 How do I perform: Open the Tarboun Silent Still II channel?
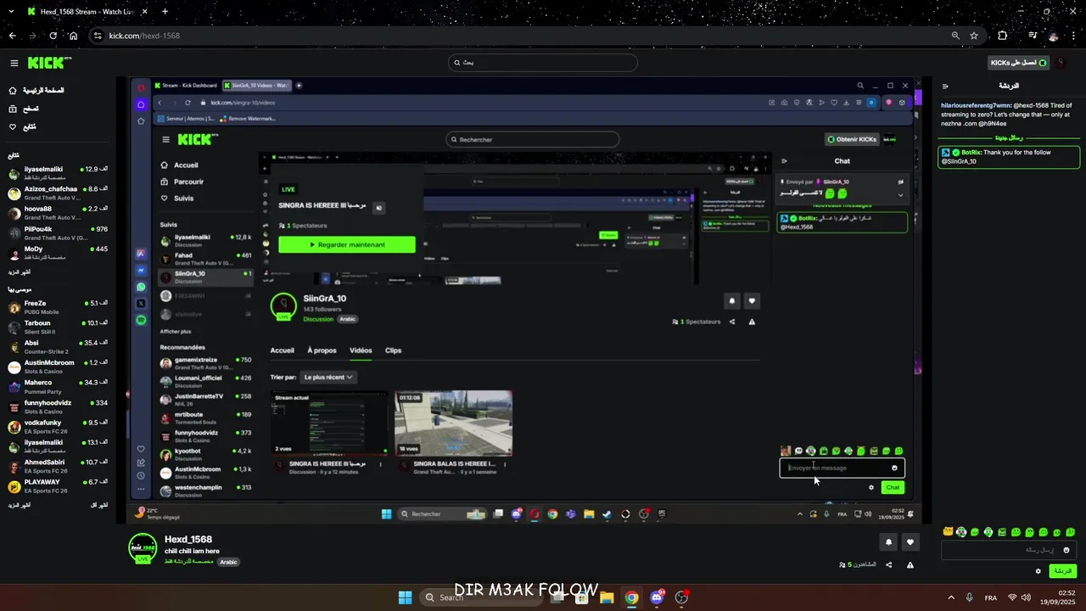pos(58,327)
